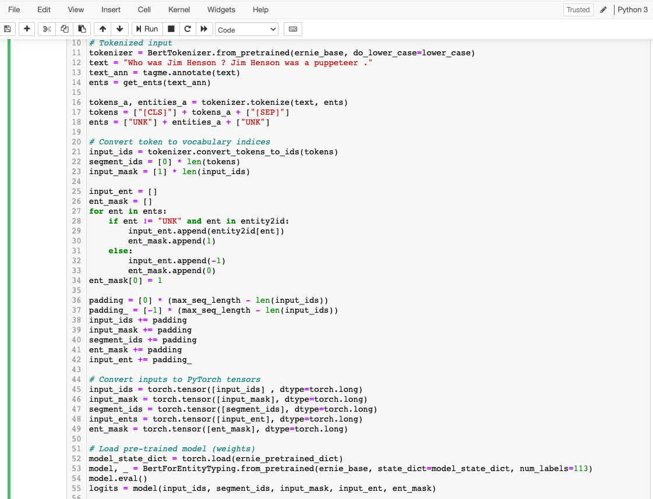Image resolution: width=653 pixels, height=499 pixels.
Task: Paste cells below with the clipboard icon
Action: (81, 29)
